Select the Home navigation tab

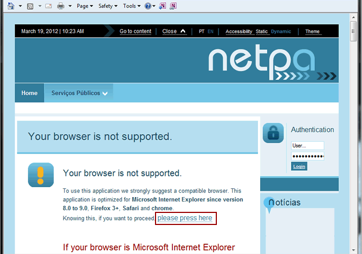(30, 93)
